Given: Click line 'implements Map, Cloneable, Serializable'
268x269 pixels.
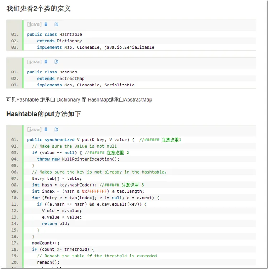Looking at the screenshot, I should pyautogui.click(x=86, y=85).
